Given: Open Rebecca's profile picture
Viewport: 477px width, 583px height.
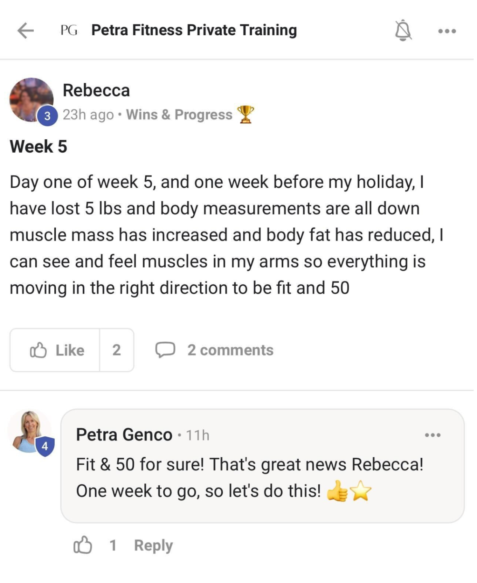Looking at the screenshot, I should pyautogui.click(x=30, y=98).
